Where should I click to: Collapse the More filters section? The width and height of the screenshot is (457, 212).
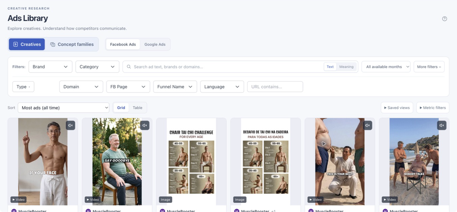(429, 67)
